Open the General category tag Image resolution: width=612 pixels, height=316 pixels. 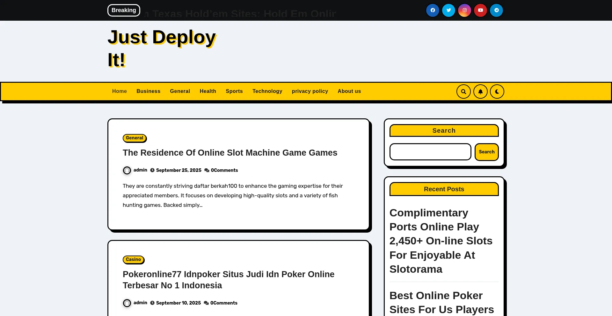[134, 138]
